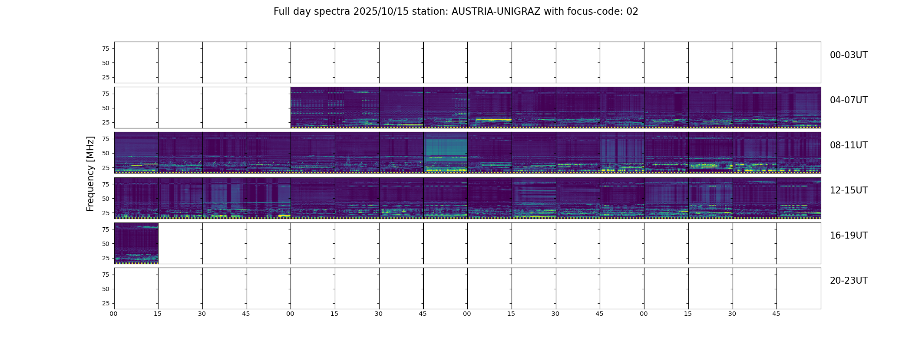Click the '75' tick on the 00-03UT row
Screen dimensions: 912x347
[x=106, y=49]
